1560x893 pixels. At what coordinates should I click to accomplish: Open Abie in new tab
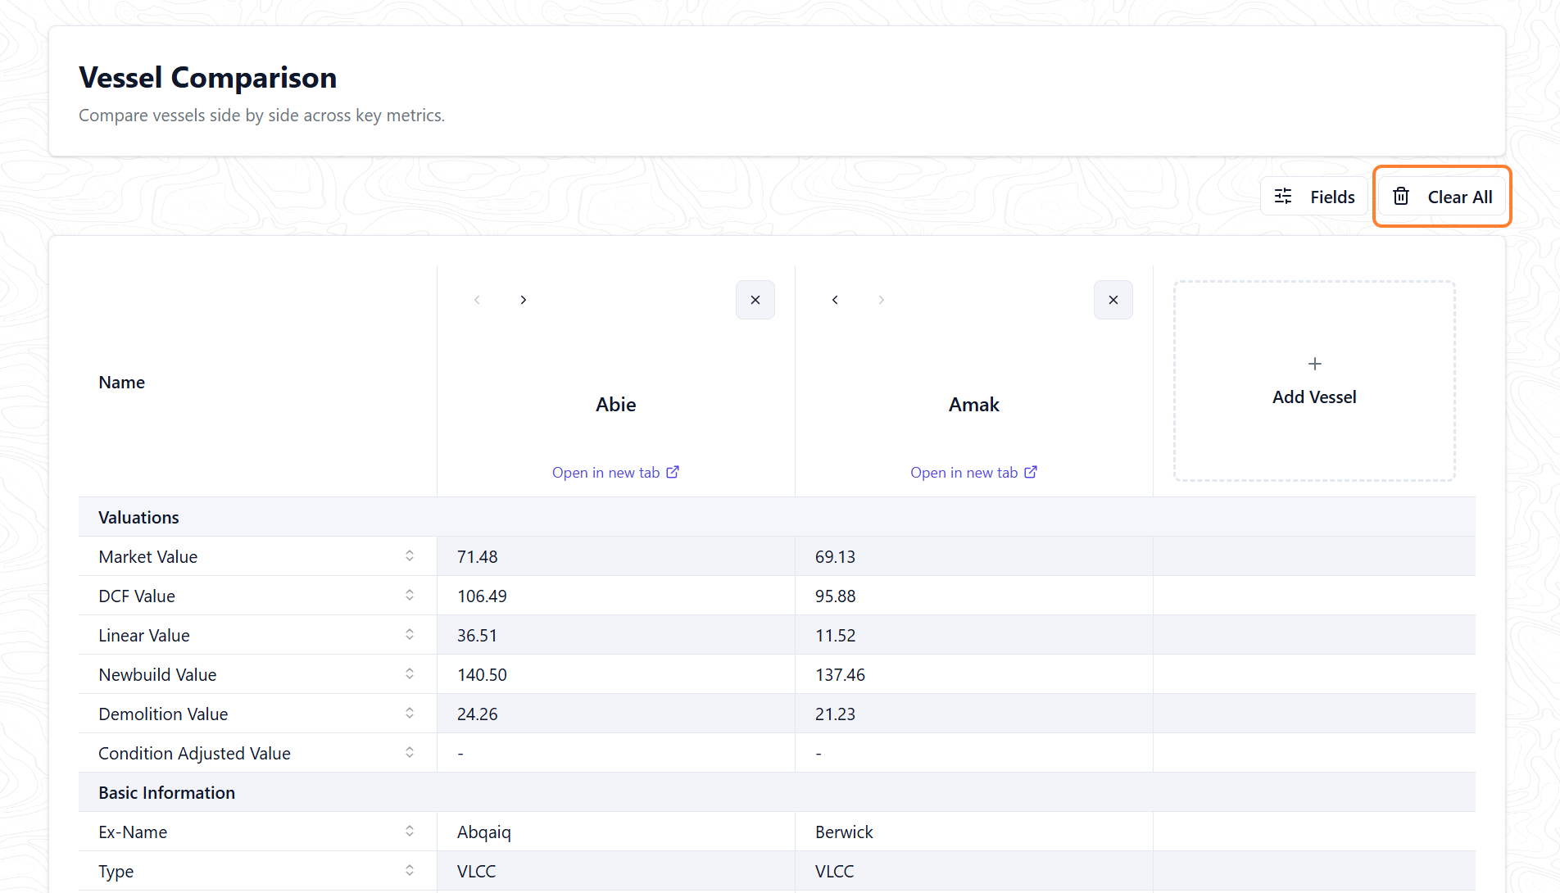tap(615, 472)
